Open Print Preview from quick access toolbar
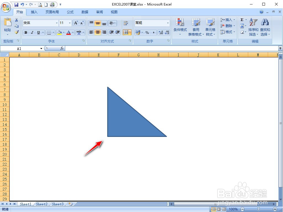The height and width of the screenshot is (212, 283). point(40,5)
